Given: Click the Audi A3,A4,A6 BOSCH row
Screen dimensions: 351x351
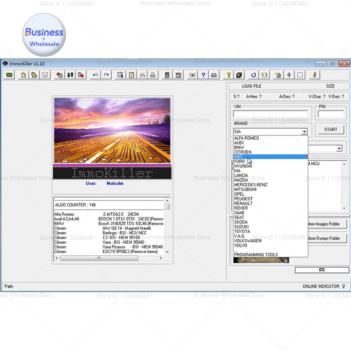Looking at the screenshot, I should tap(109, 219).
